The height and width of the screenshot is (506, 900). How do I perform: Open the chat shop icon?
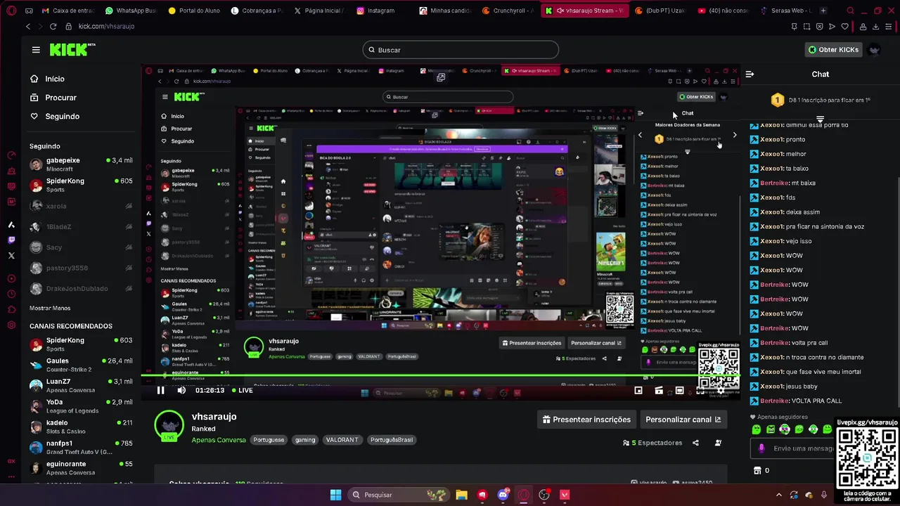pyautogui.click(x=757, y=470)
